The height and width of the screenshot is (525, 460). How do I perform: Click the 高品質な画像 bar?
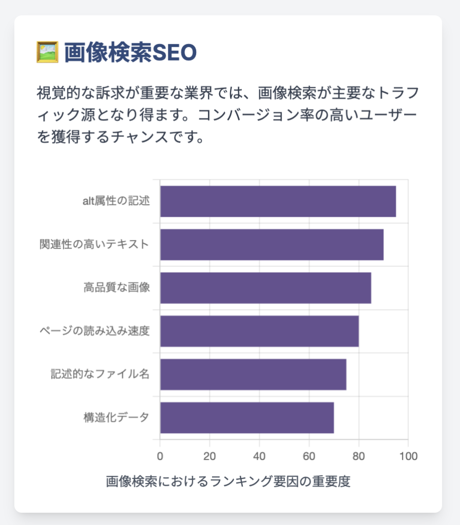click(265, 288)
